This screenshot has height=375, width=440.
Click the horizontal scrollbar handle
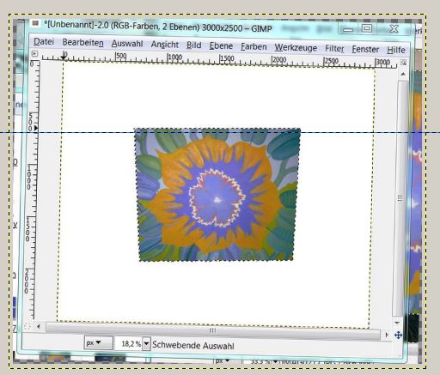(212, 330)
